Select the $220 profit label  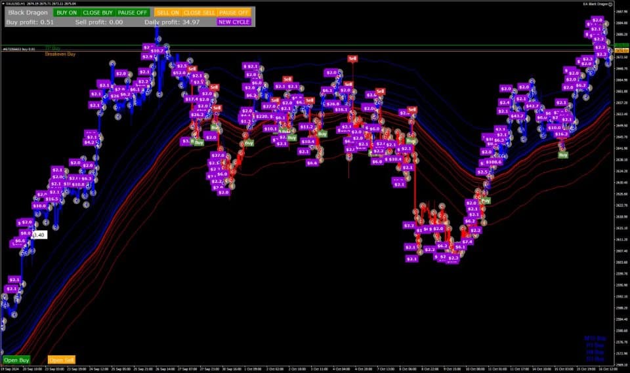(x=262, y=117)
